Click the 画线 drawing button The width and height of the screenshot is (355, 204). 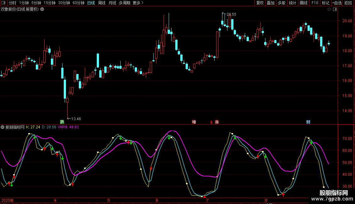coord(303,3)
